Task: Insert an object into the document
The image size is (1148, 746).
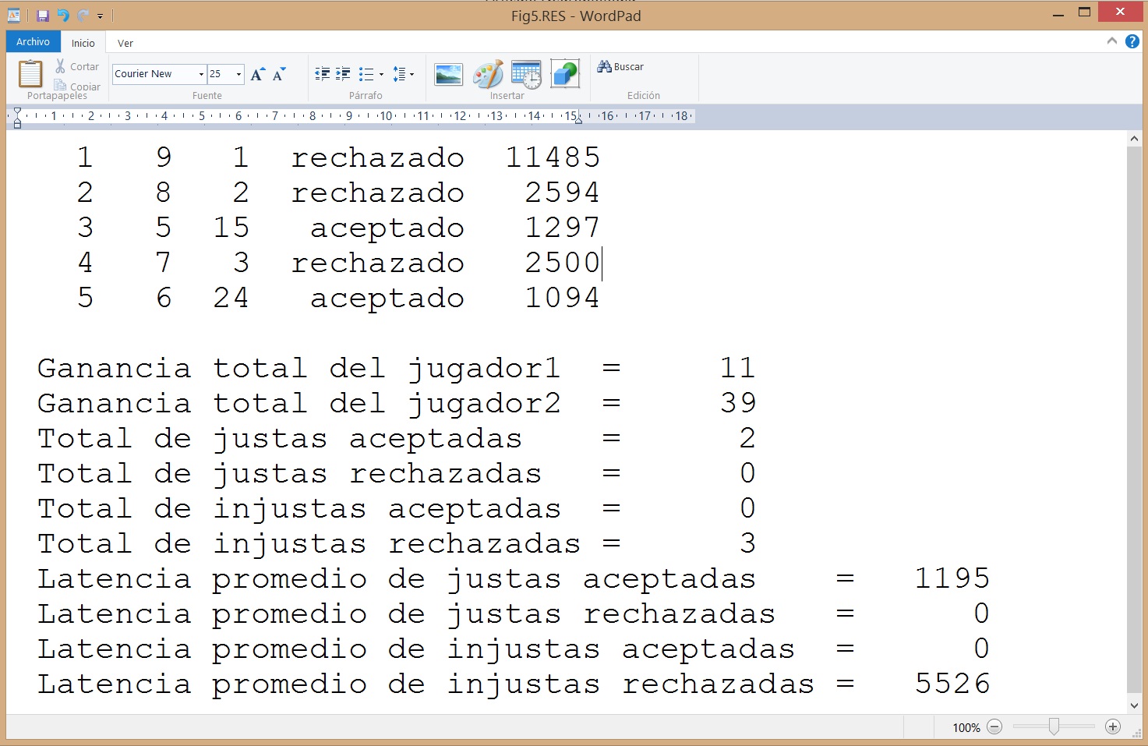Action: (x=565, y=74)
